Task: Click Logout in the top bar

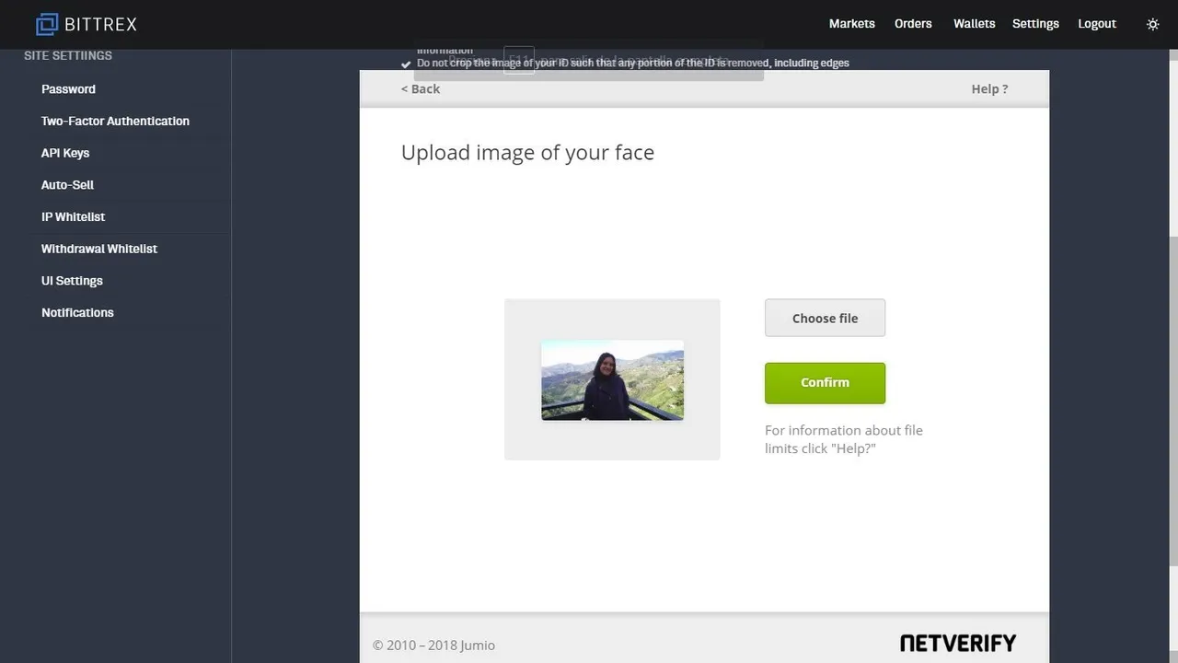Action: click(1097, 24)
